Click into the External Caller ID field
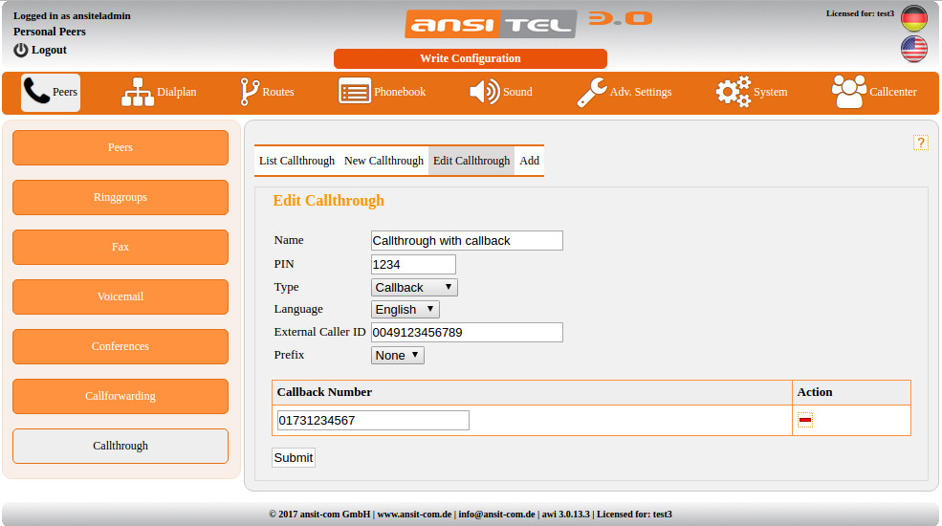 (467, 332)
